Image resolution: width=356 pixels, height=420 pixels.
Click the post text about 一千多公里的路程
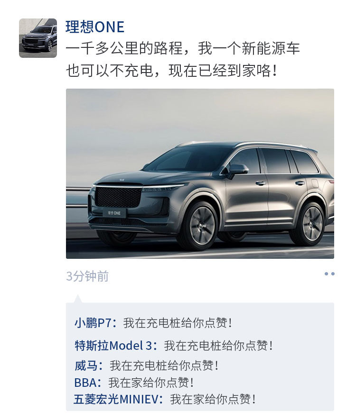183,48
